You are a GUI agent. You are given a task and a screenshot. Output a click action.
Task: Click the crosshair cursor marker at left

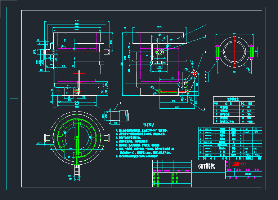coord(14,98)
